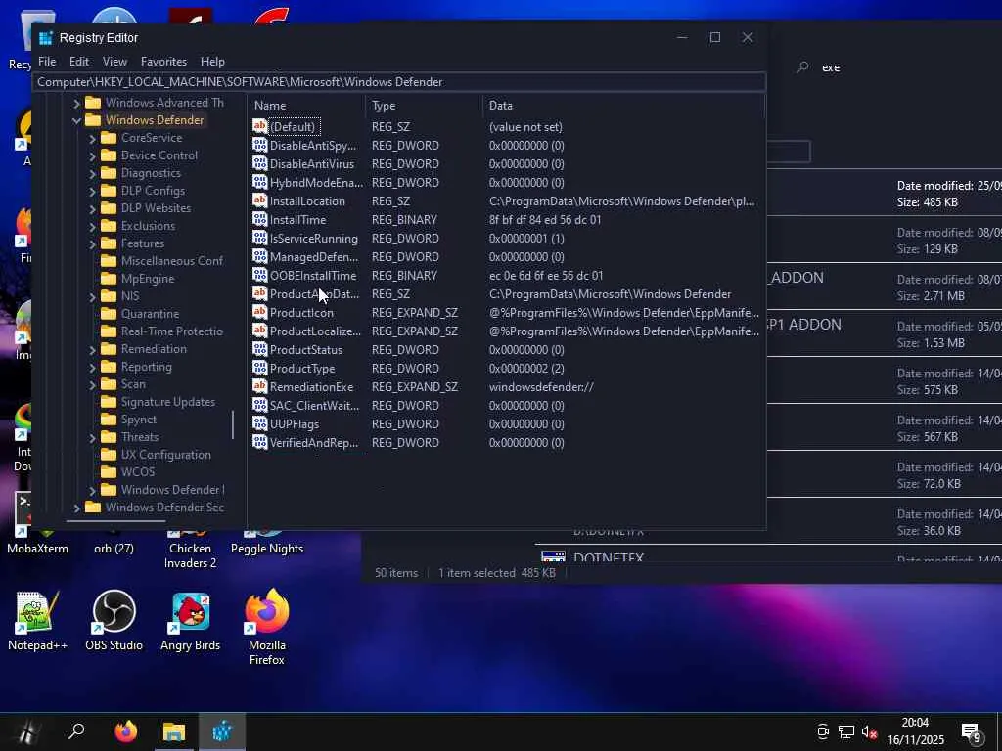This screenshot has width=1002, height=751.
Task: Select the SAC_ClientWait value name
Action: coord(314,406)
